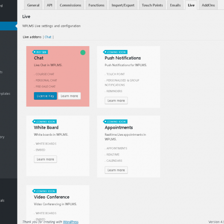Screen dimensions: 224x224
Task: Click the Appointments heading
Action: coord(119,128)
